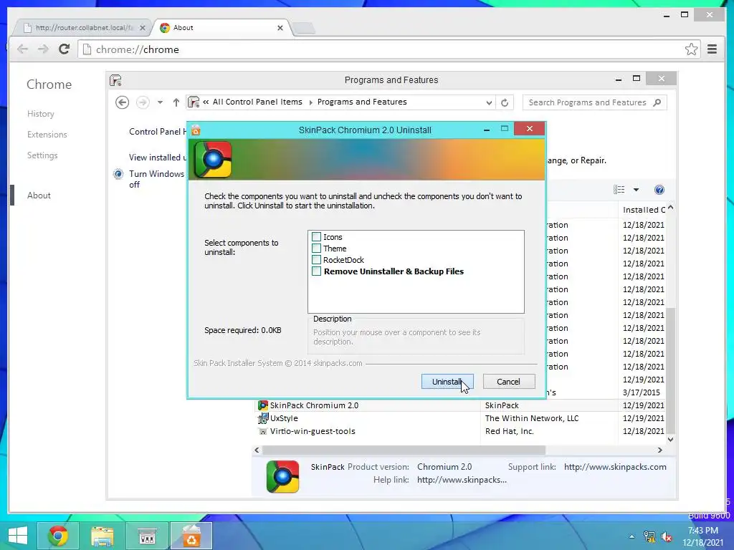The width and height of the screenshot is (734, 550).
Task: Check the Theme component checkbox
Action: [x=316, y=249]
